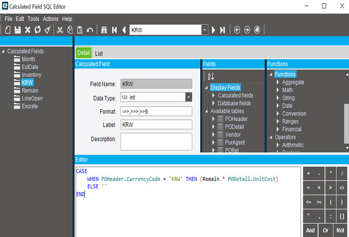Viewport: 349px width, 237px height.
Task: Sort fields with the A-Z sort icon
Action: coord(211,76)
